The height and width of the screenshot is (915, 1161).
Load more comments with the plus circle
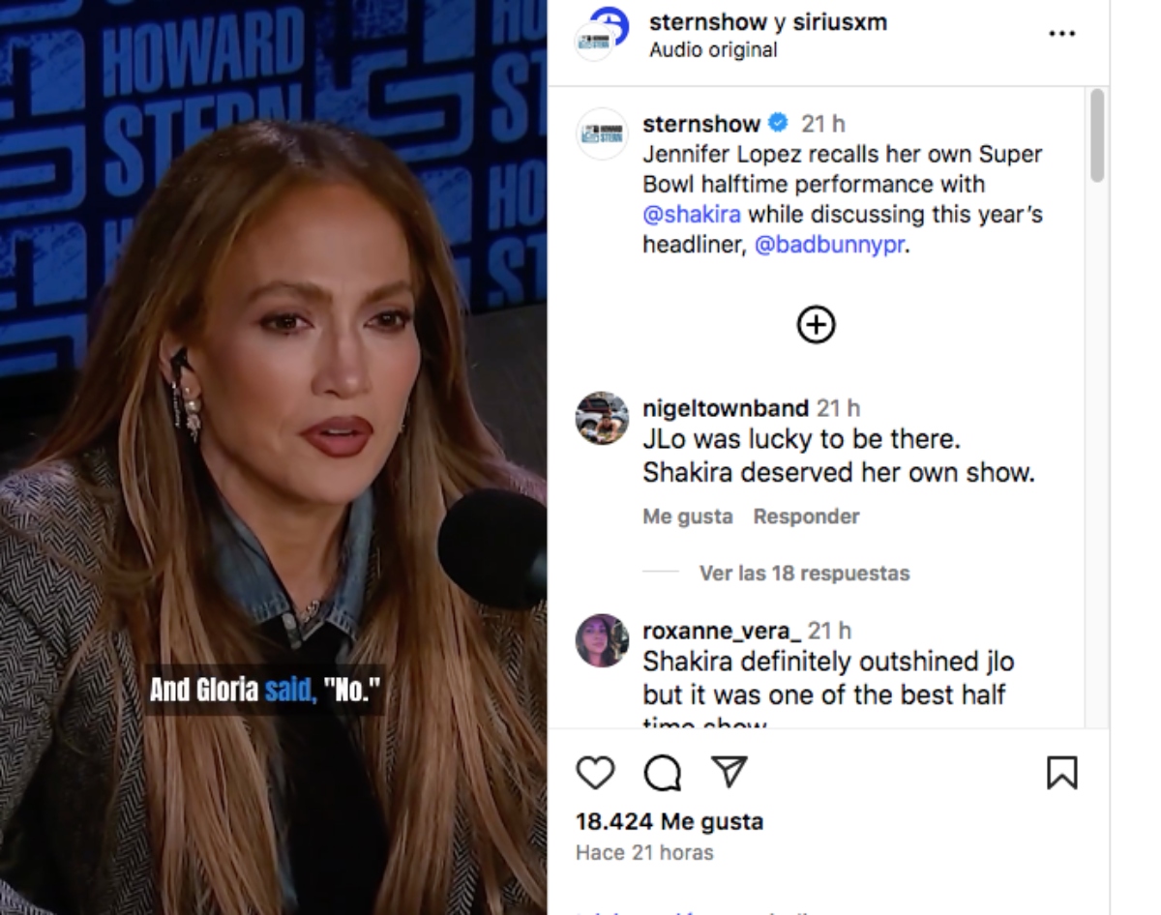(x=816, y=325)
